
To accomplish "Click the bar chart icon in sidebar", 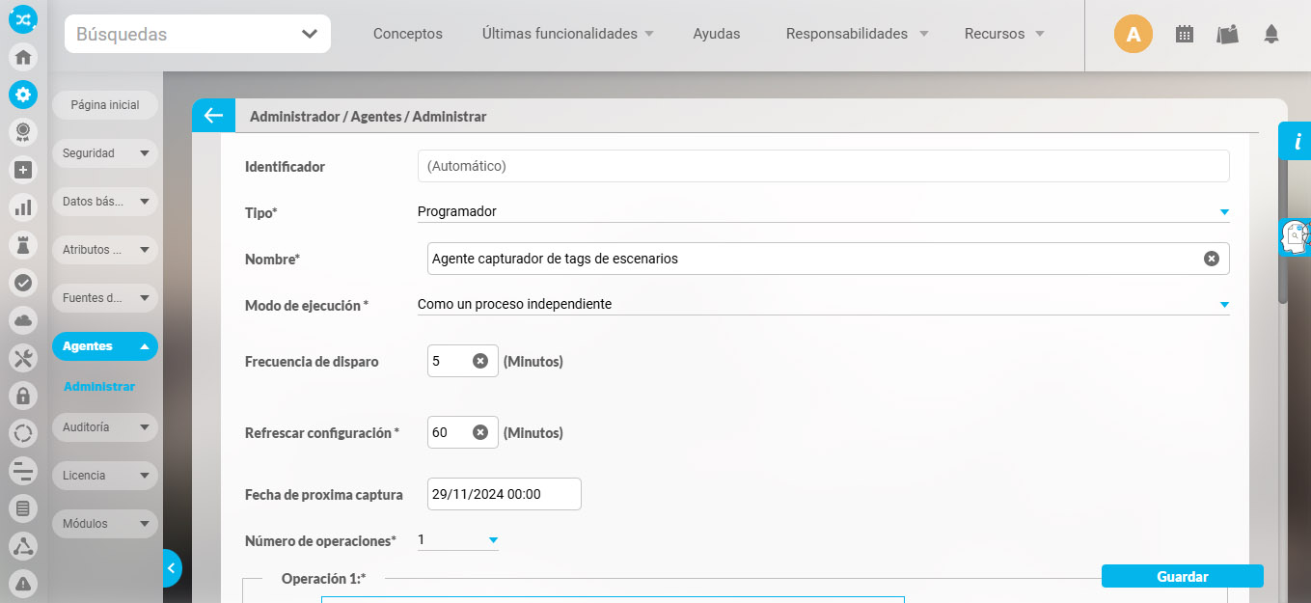I will click(23, 207).
